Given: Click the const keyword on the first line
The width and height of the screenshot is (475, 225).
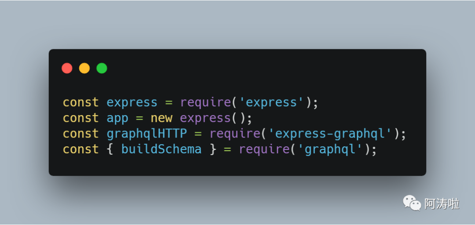Looking at the screenshot, I should click(80, 102).
